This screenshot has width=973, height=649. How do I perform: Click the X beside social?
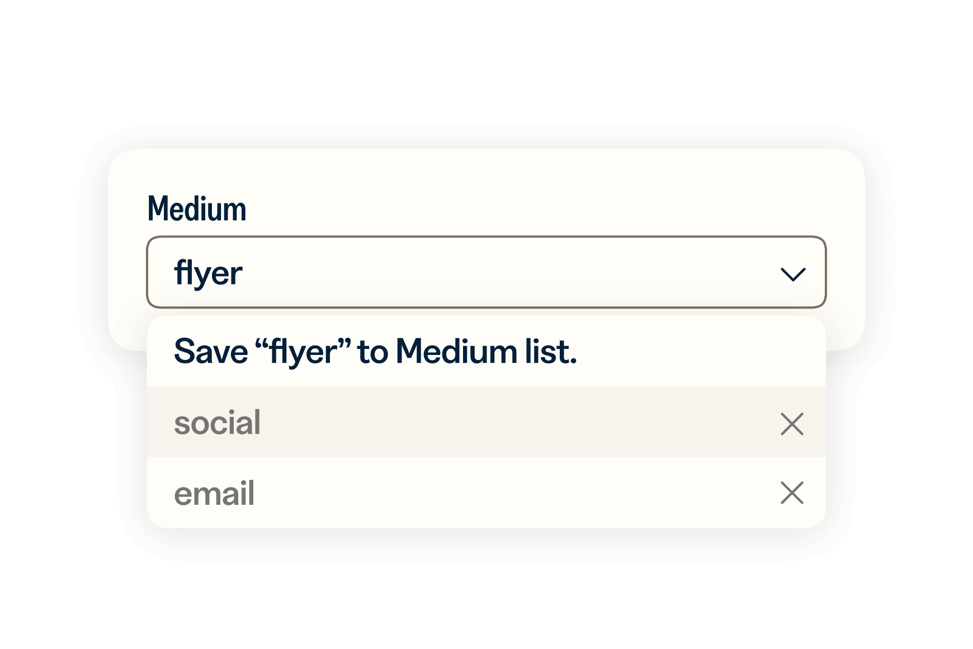coord(792,424)
